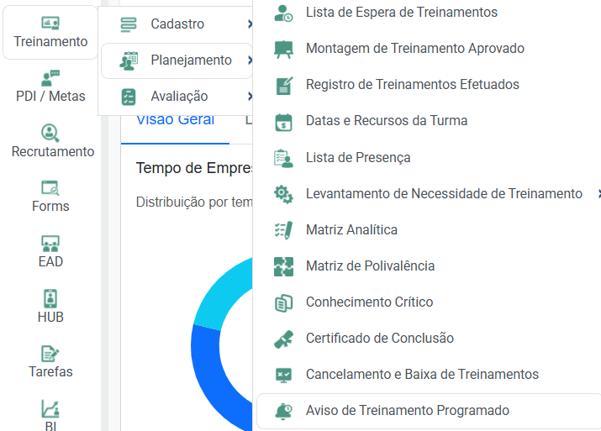Open Cancelamento e Baixa de Treinamentos
This screenshot has width=601, height=431.
(422, 375)
